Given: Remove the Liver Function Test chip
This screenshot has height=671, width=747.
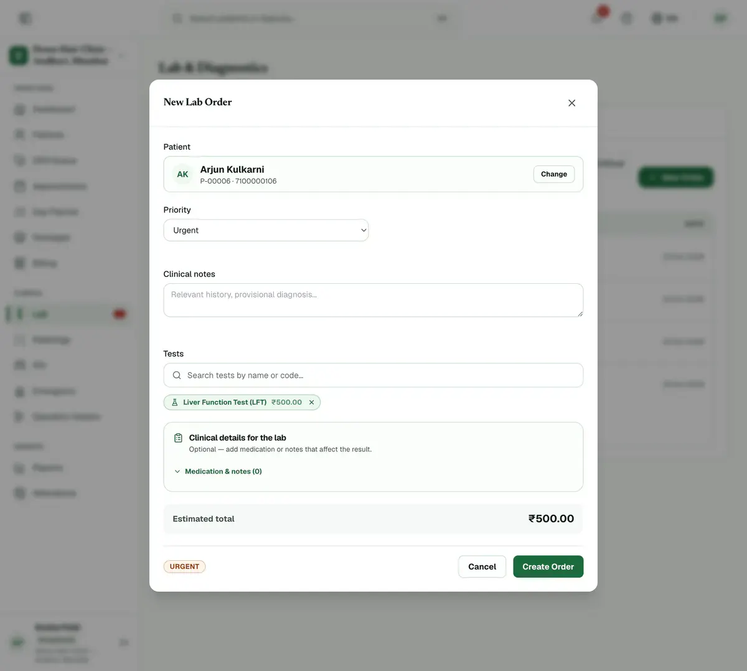Looking at the screenshot, I should tap(311, 403).
